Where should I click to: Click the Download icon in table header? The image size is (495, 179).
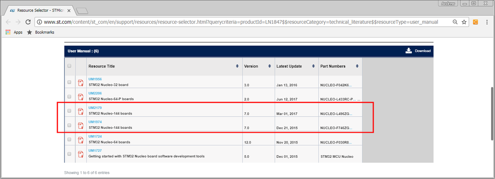[408, 51]
